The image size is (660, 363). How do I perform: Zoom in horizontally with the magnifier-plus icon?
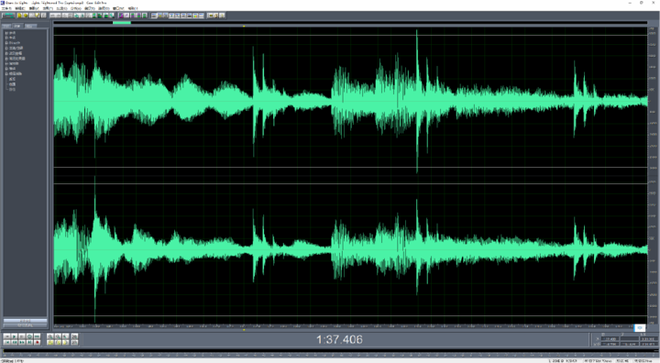pos(50,336)
